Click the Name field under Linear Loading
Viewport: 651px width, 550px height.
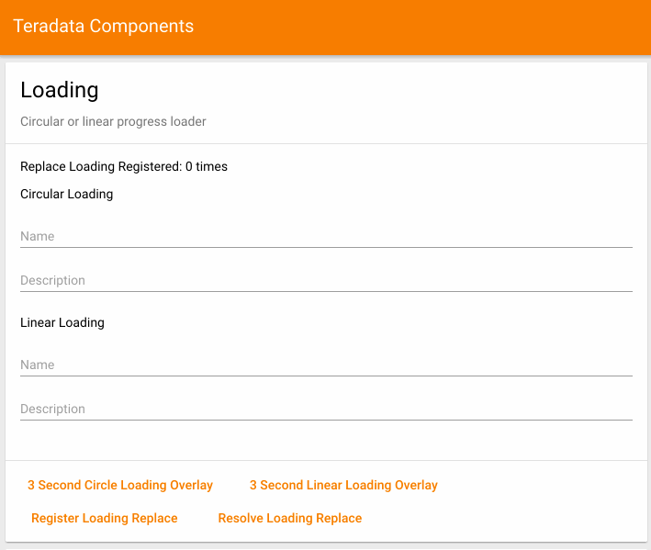click(326, 365)
